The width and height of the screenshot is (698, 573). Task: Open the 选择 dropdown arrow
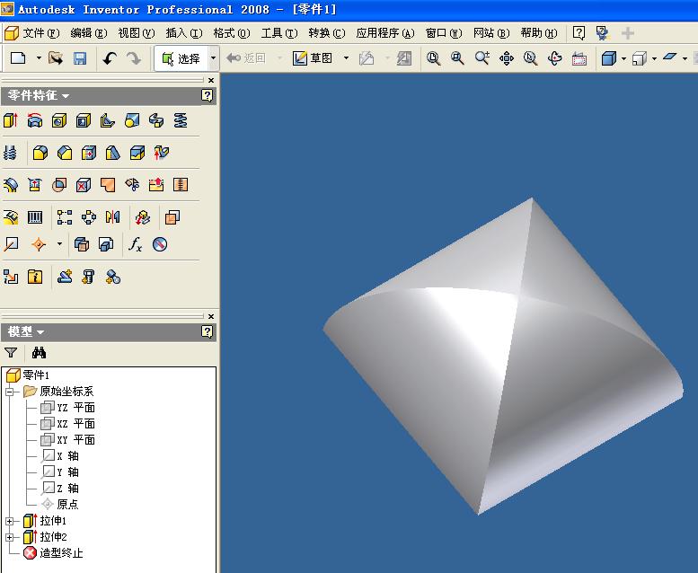click(213, 58)
